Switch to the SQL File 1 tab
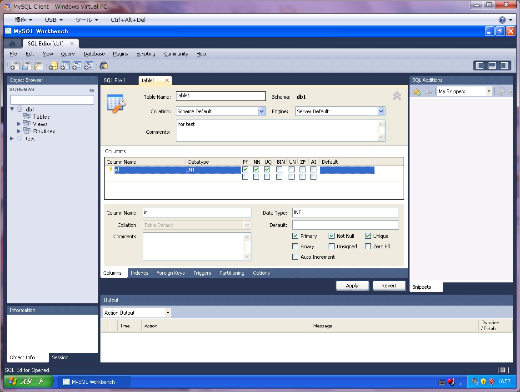 click(115, 80)
